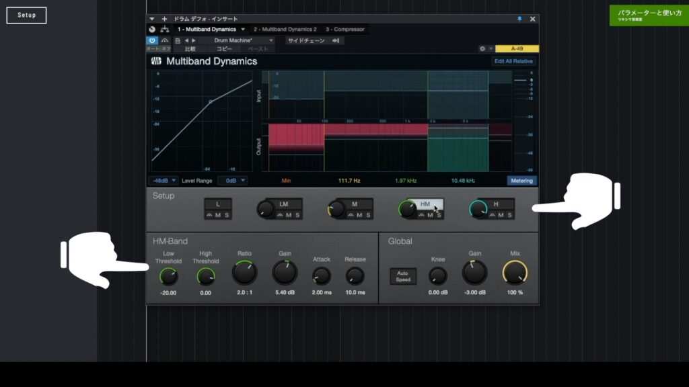Select the M band button

click(x=355, y=204)
